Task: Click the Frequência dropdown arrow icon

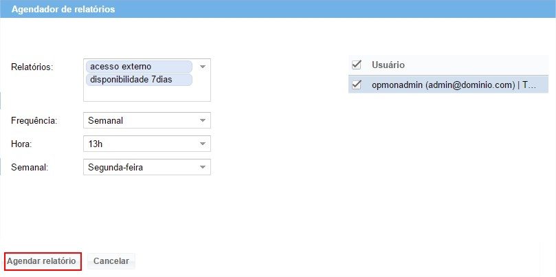Action: (203, 120)
